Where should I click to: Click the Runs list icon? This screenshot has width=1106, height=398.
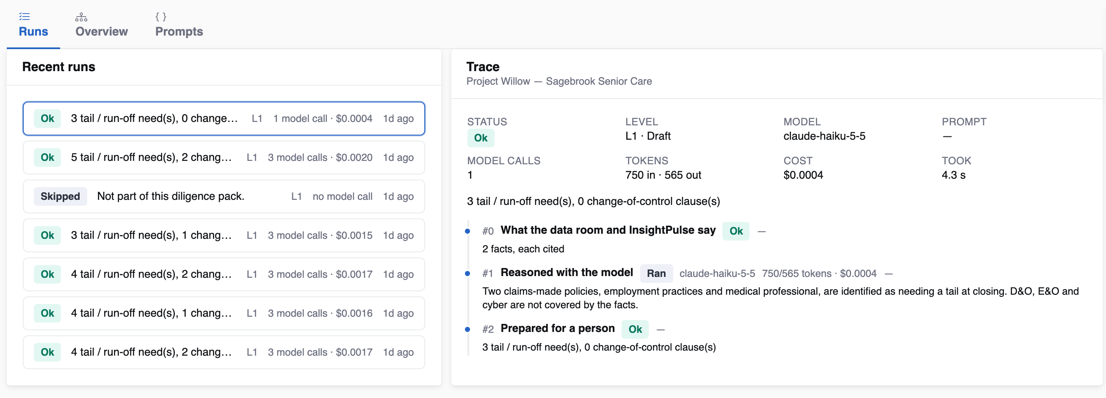pos(25,17)
